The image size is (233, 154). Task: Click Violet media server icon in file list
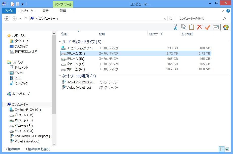(x=64, y=87)
